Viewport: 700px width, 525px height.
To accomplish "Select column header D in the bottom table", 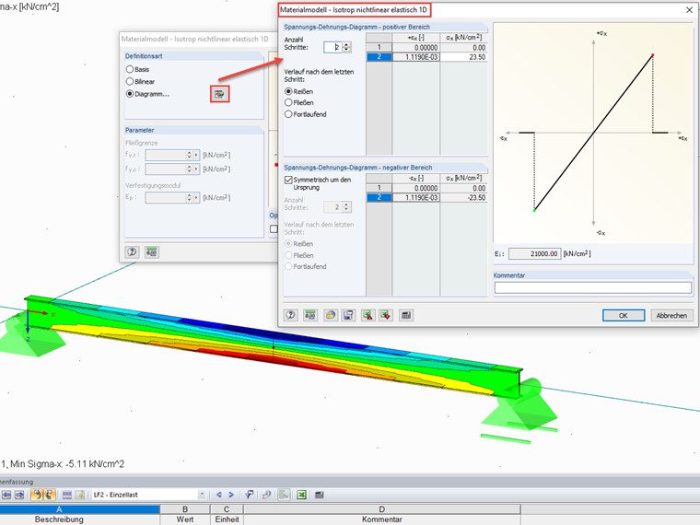I will click(x=382, y=509).
